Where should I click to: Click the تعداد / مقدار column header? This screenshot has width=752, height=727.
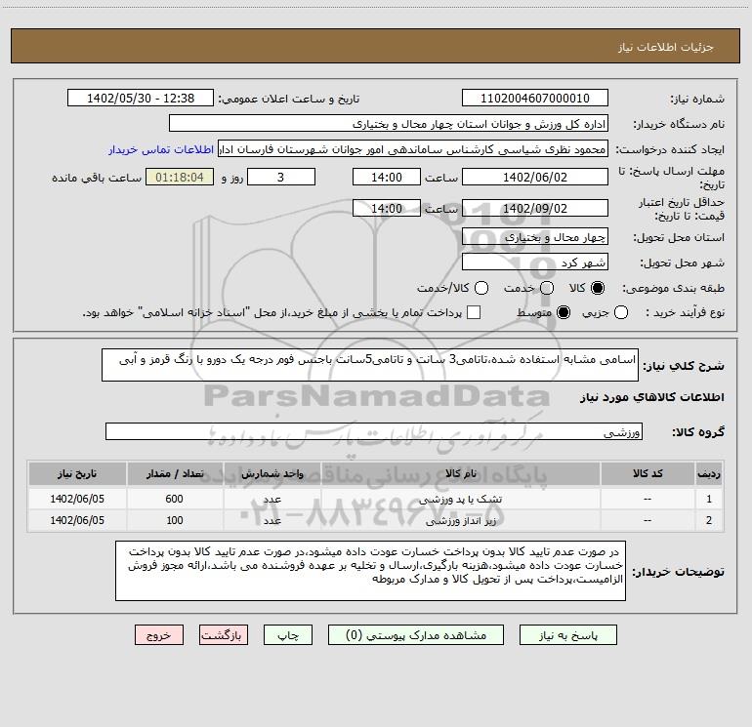click(x=175, y=473)
